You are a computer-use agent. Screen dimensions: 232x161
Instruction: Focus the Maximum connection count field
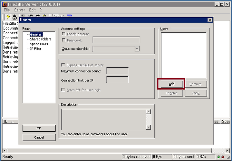coord(118,71)
